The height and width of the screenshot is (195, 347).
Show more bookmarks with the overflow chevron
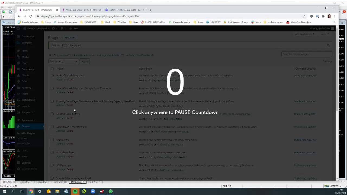334,22
